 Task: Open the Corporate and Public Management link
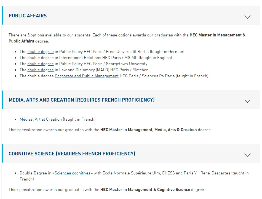87,76
